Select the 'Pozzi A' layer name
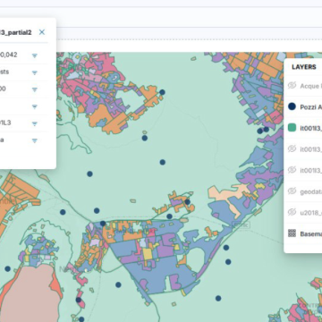This screenshot has width=322, height=322. [310, 107]
